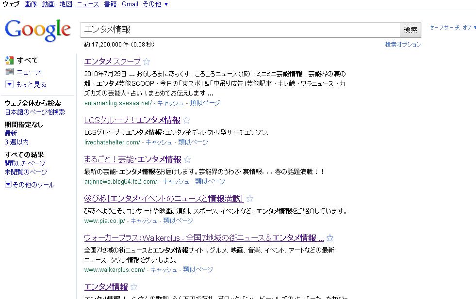Click result count 約 17,200,000 件 text
Screen dimensions: 476x299
(x=107, y=45)
